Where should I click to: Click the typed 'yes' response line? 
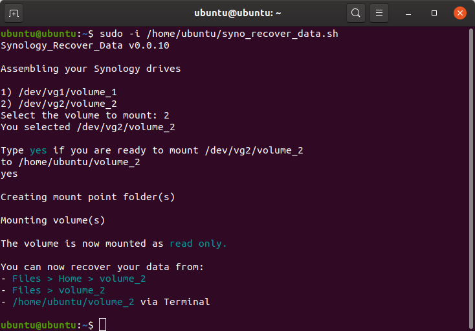pyautogui.click(x=9, y=174)
